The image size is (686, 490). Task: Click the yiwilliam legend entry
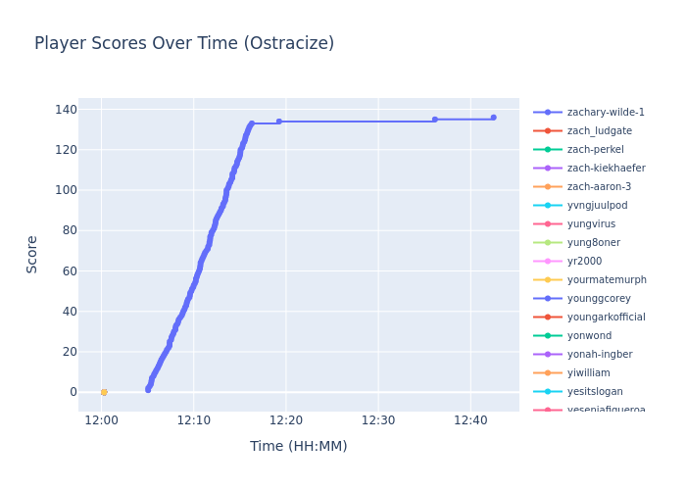[588, 373]
